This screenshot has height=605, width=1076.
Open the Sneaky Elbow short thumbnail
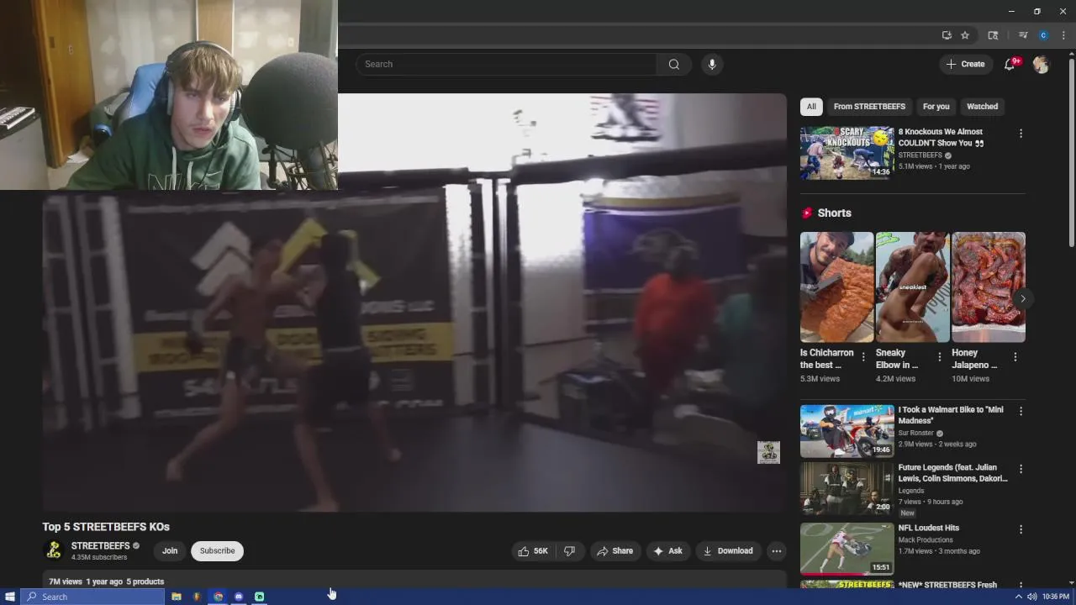pyautogui.click(x=912, y=287)
